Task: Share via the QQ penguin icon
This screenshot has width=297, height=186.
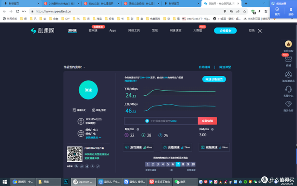Action: [87, 166]
